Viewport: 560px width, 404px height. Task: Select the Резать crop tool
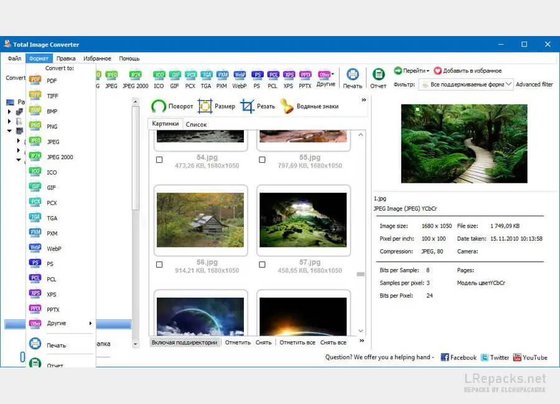click(258, 106)
